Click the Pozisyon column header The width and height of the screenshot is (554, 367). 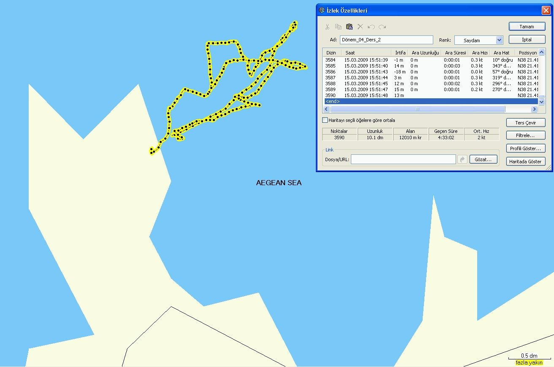coord(527,53)
